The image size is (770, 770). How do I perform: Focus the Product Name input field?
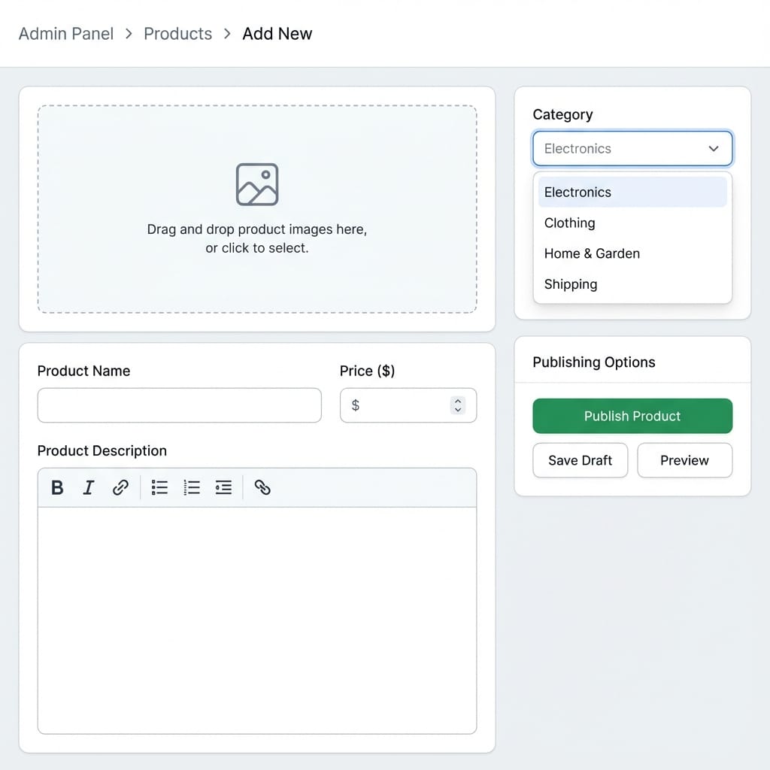(x=179, y=405)
